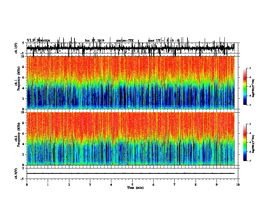Click time axis tick label '6'

(154, 185)
